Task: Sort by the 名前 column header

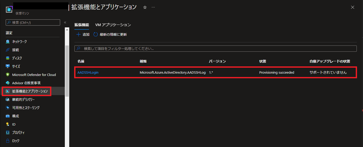Action: [x=81, y=61]
